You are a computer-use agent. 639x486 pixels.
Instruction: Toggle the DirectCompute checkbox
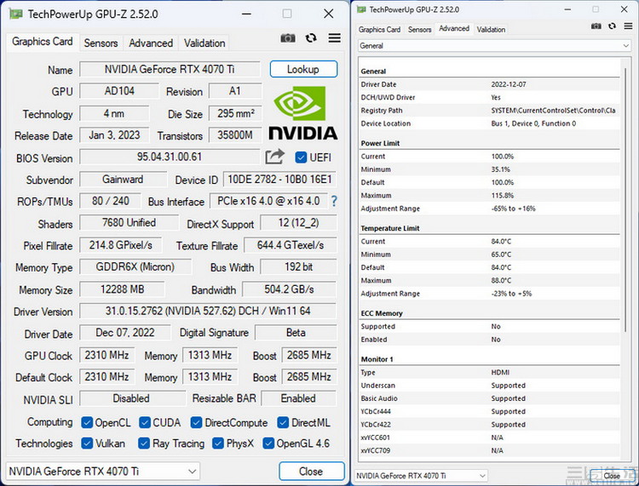point(197,422)
